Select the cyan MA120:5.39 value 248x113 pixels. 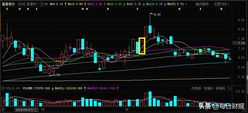(154, 4)
